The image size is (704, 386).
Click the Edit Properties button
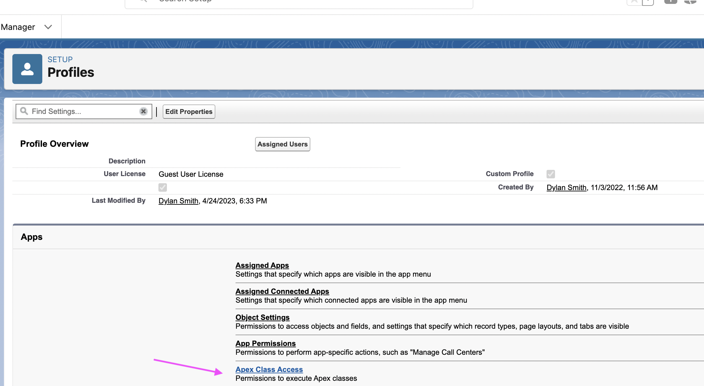(189, 111)
